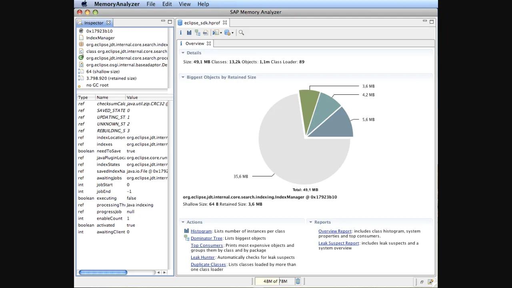Open the View menu

185,4
